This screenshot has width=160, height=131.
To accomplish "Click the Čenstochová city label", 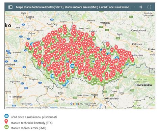I will [139, 30].
